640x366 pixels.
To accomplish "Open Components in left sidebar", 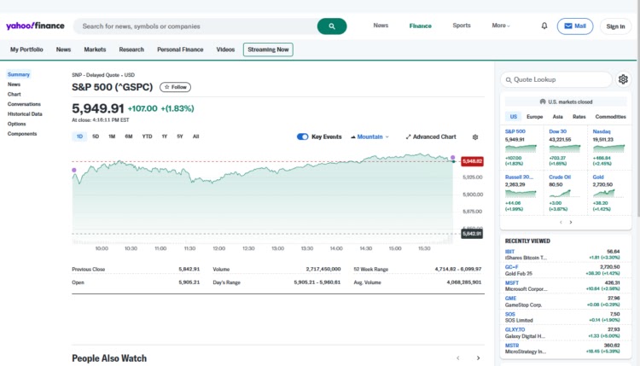I will (22, 133).
